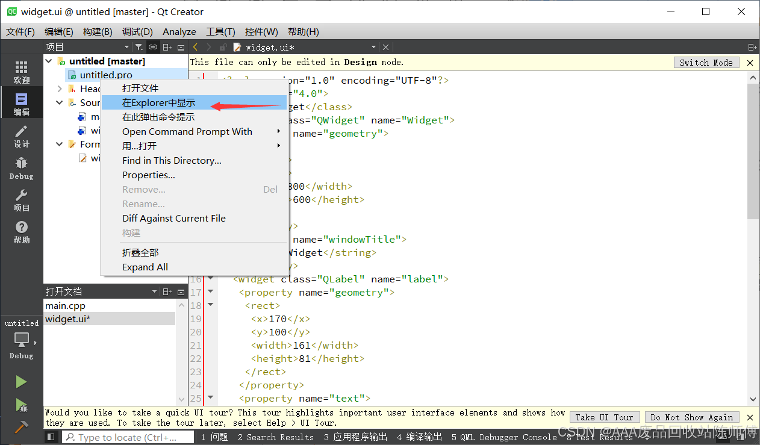Fold the code block at line 17
This screenshot has width=760, height=445.
click(x=210, y=292)
